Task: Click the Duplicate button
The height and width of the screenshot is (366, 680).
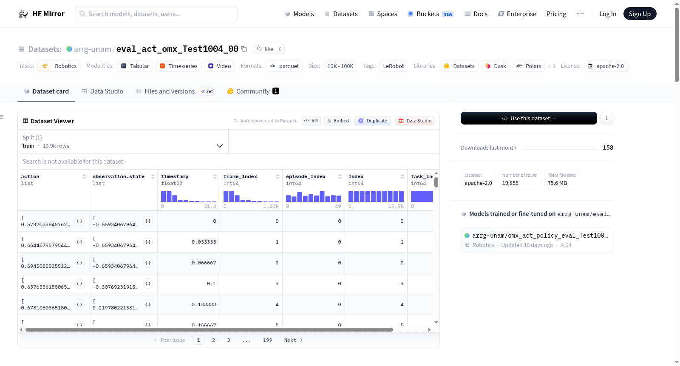Action: tap(373, 121)
